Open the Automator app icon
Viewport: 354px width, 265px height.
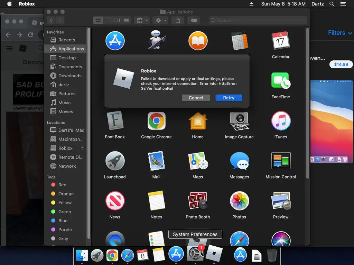coord(157,41)
